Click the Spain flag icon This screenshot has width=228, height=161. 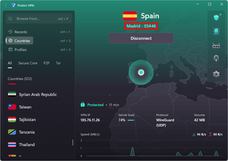pyautogui.click(x=130, y=16)
